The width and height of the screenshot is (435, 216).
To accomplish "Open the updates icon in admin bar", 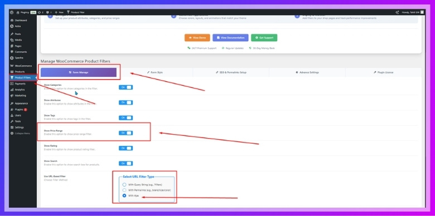I will 40,12.
